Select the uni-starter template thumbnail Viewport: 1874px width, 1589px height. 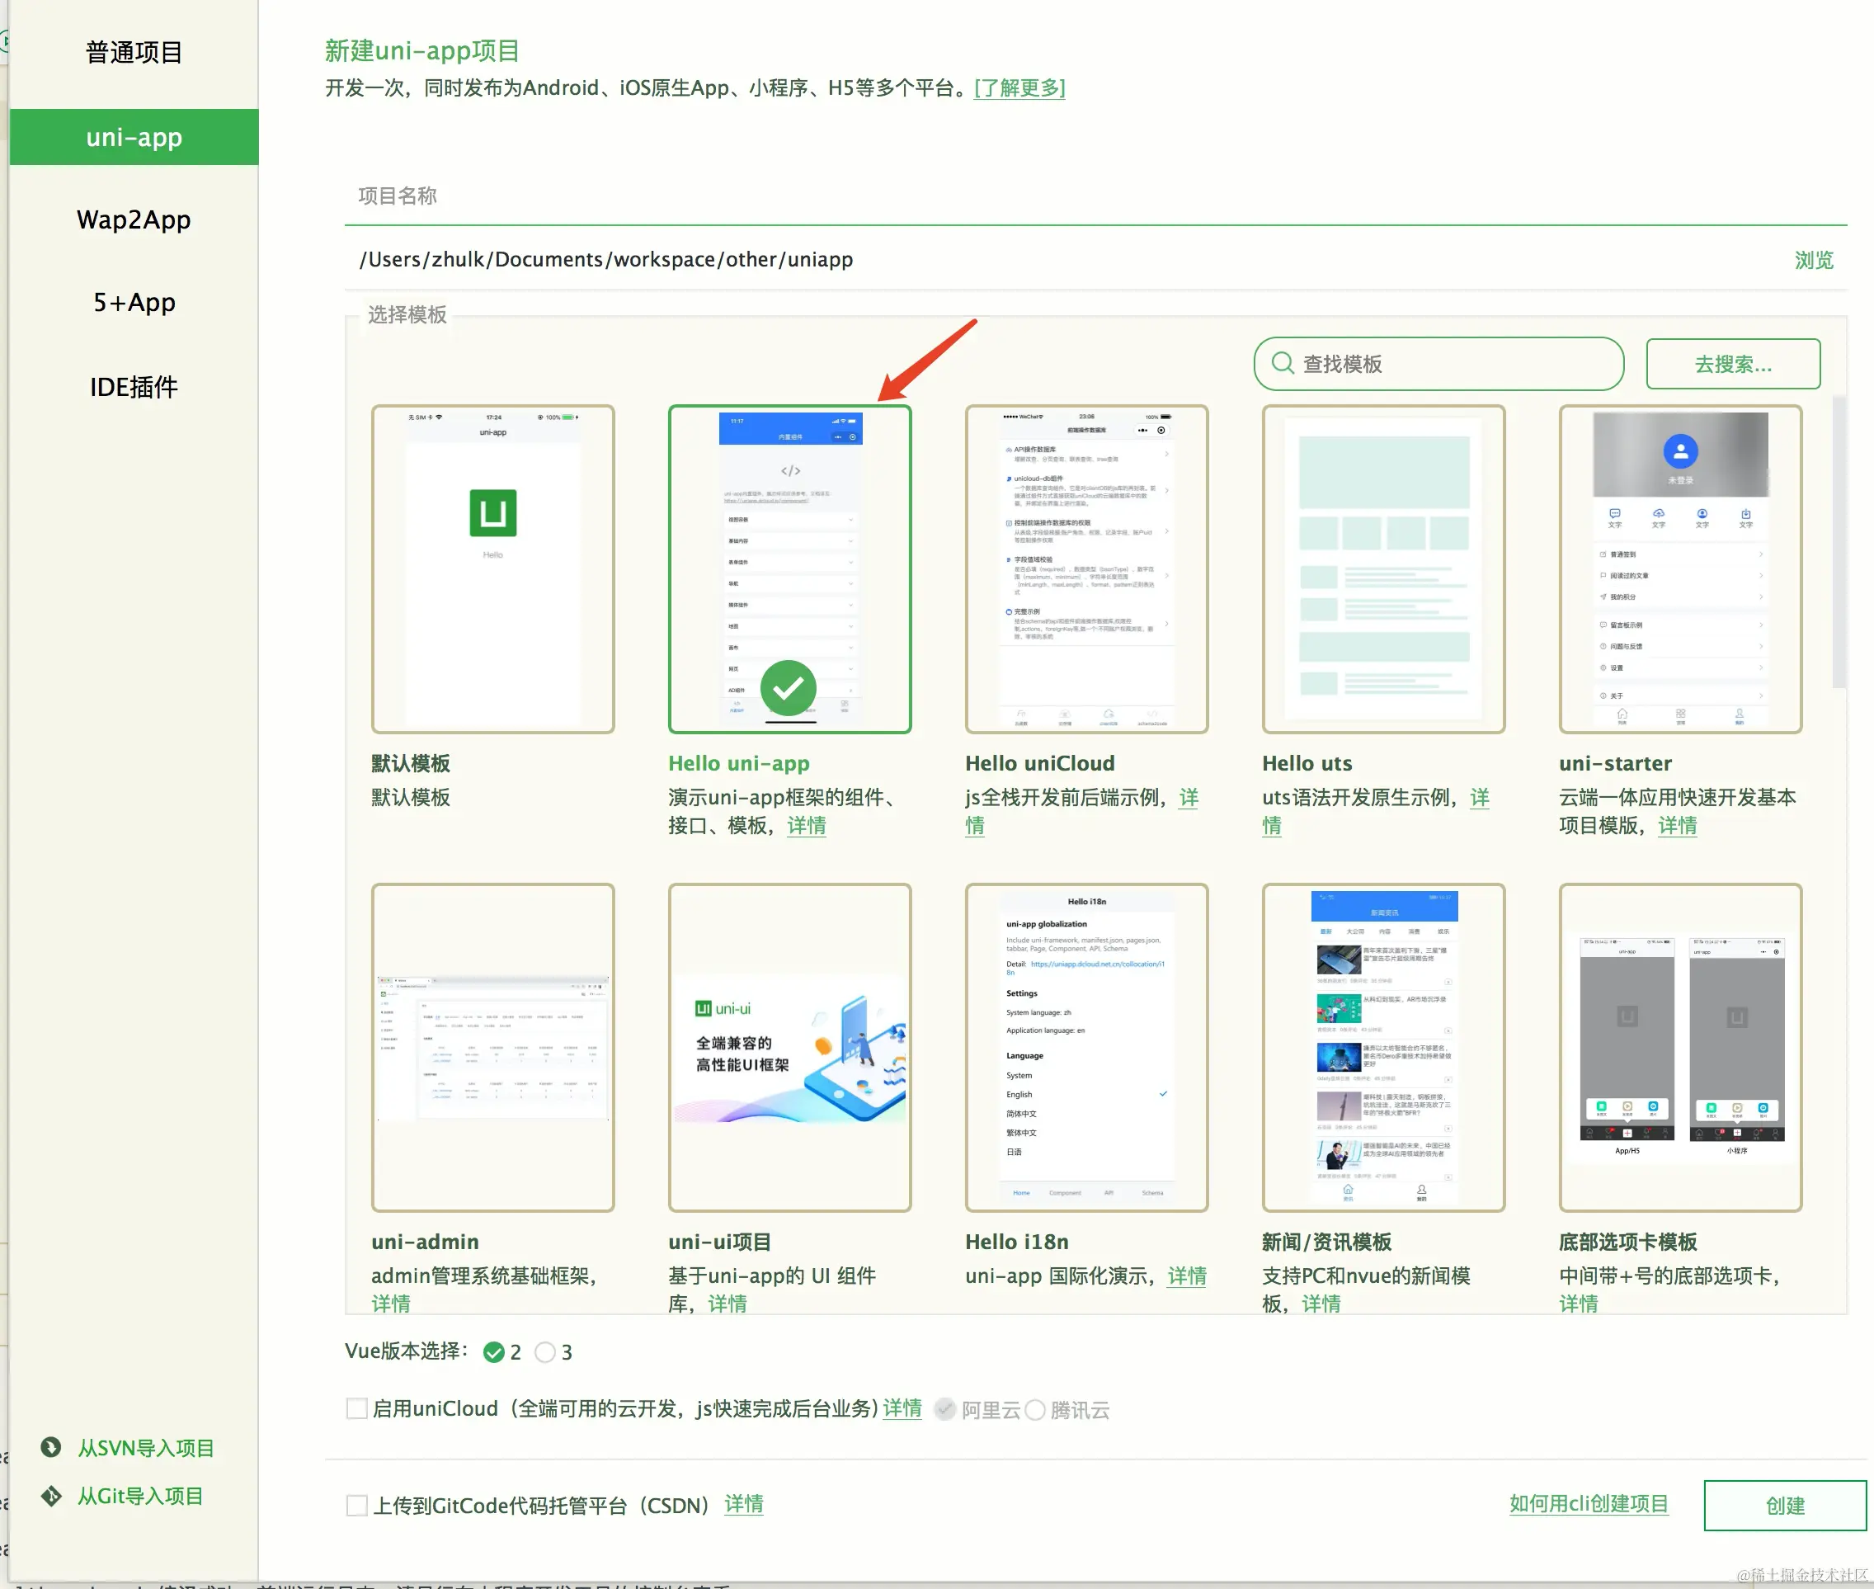(1681, 569)
